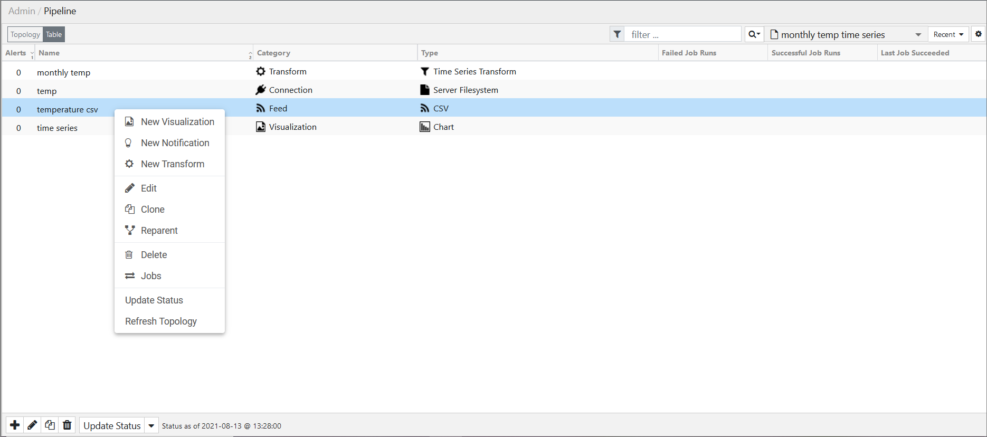Viewport: 987px width, 437px height.
Task: Click the Time Series Transform funnel icon
Action: coord(425,71)
